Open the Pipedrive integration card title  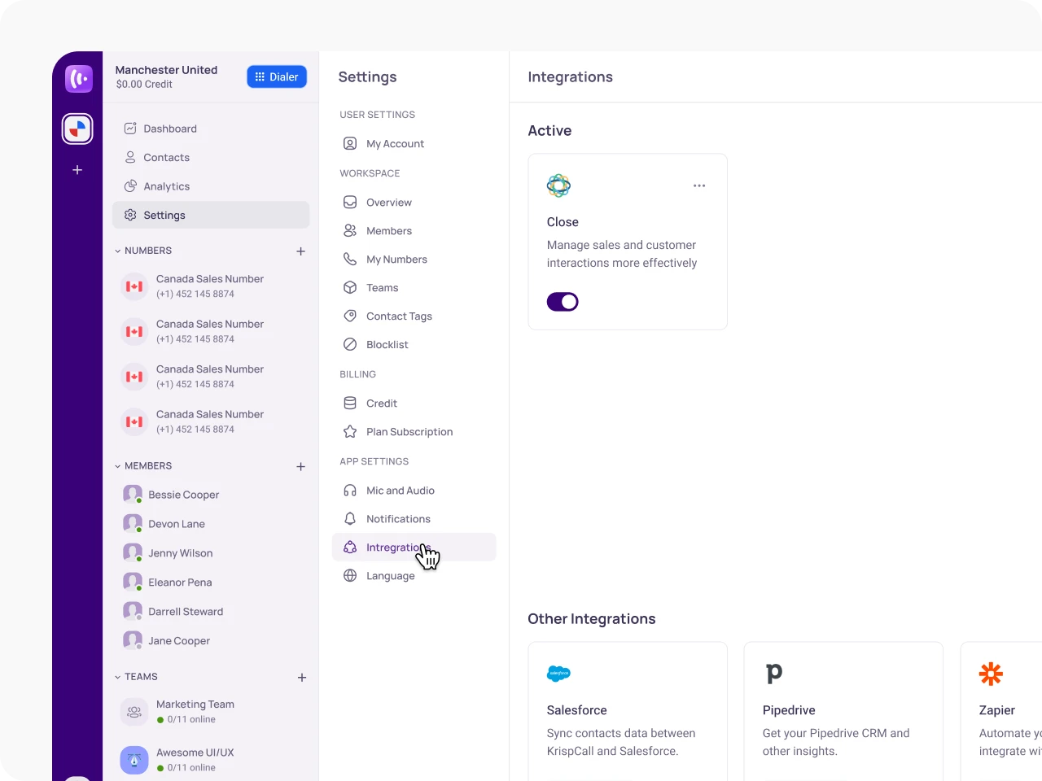tap(789, 710)
